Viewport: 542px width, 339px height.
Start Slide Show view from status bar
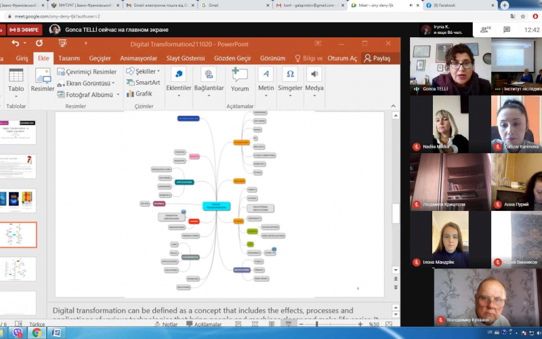coord(289,324)
